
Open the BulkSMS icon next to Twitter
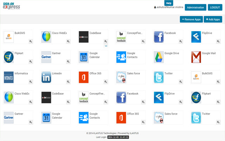click(x=196, y=77)
